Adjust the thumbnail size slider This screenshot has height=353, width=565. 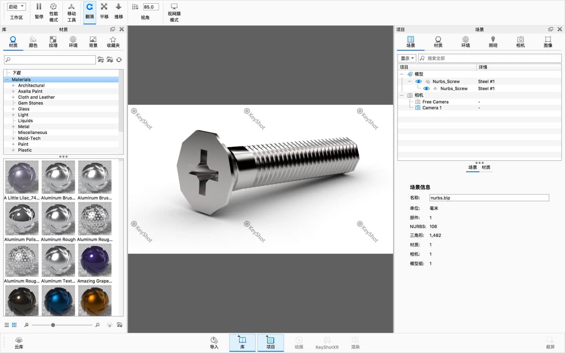point(53,325)
